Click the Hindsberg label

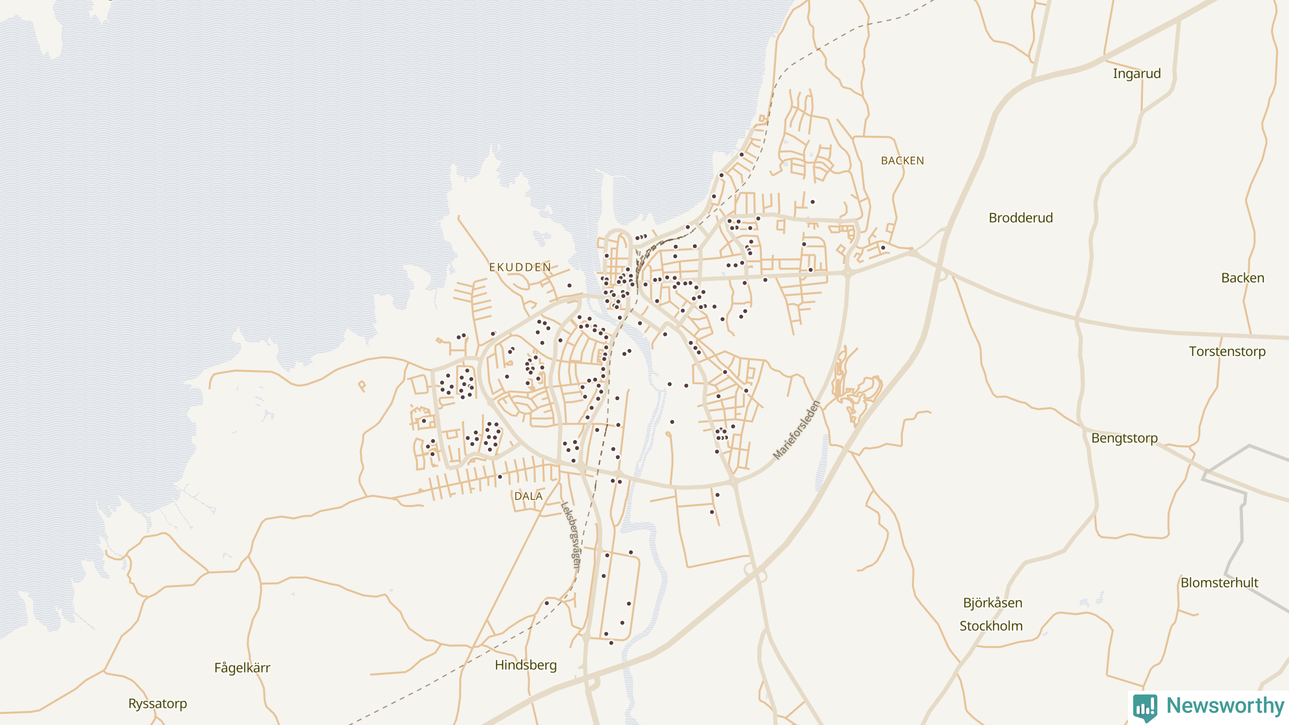526,665
